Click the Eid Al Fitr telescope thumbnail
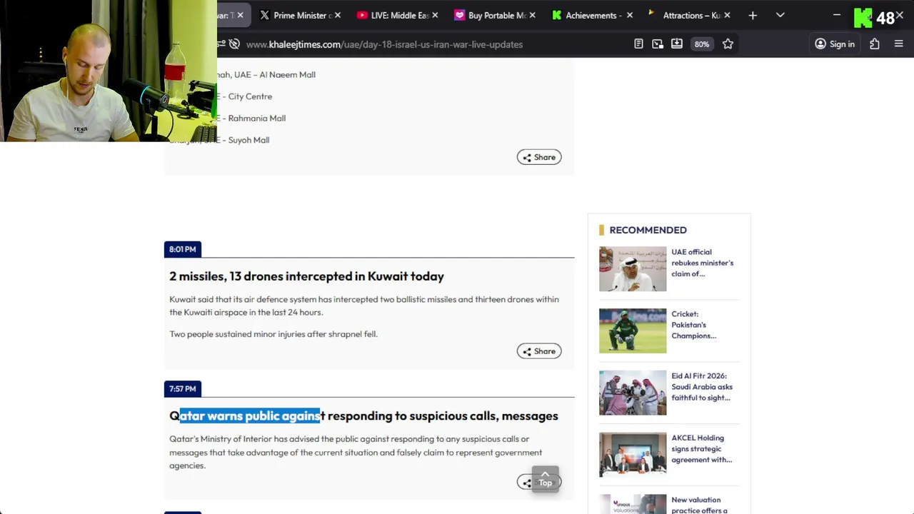Viewport: 914px width, 514px height. (633, 393)
